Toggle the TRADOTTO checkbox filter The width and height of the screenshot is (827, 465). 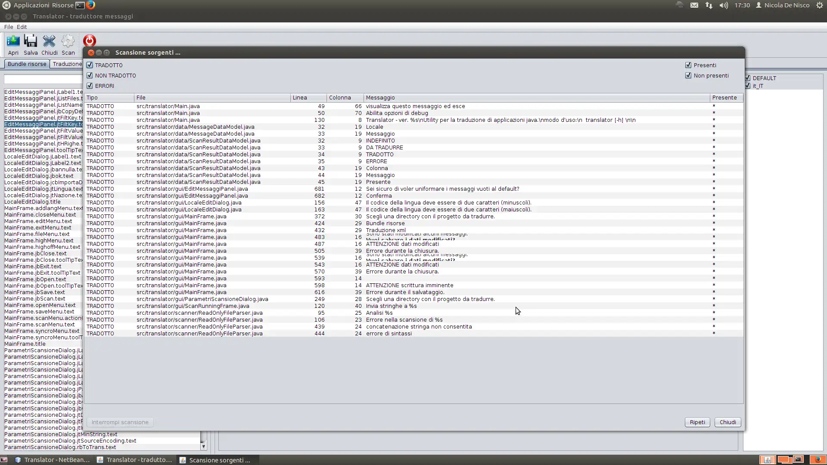tap(90, 64)
